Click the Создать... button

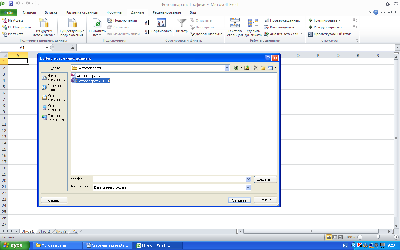pos(266,179)
